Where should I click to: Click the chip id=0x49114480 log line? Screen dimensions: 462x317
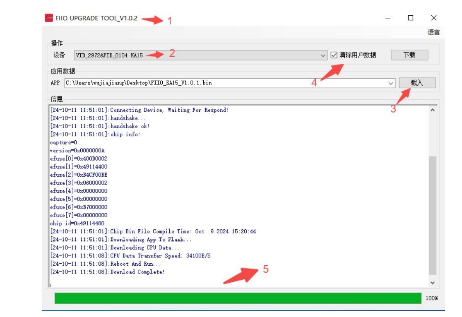coord(77,223)
